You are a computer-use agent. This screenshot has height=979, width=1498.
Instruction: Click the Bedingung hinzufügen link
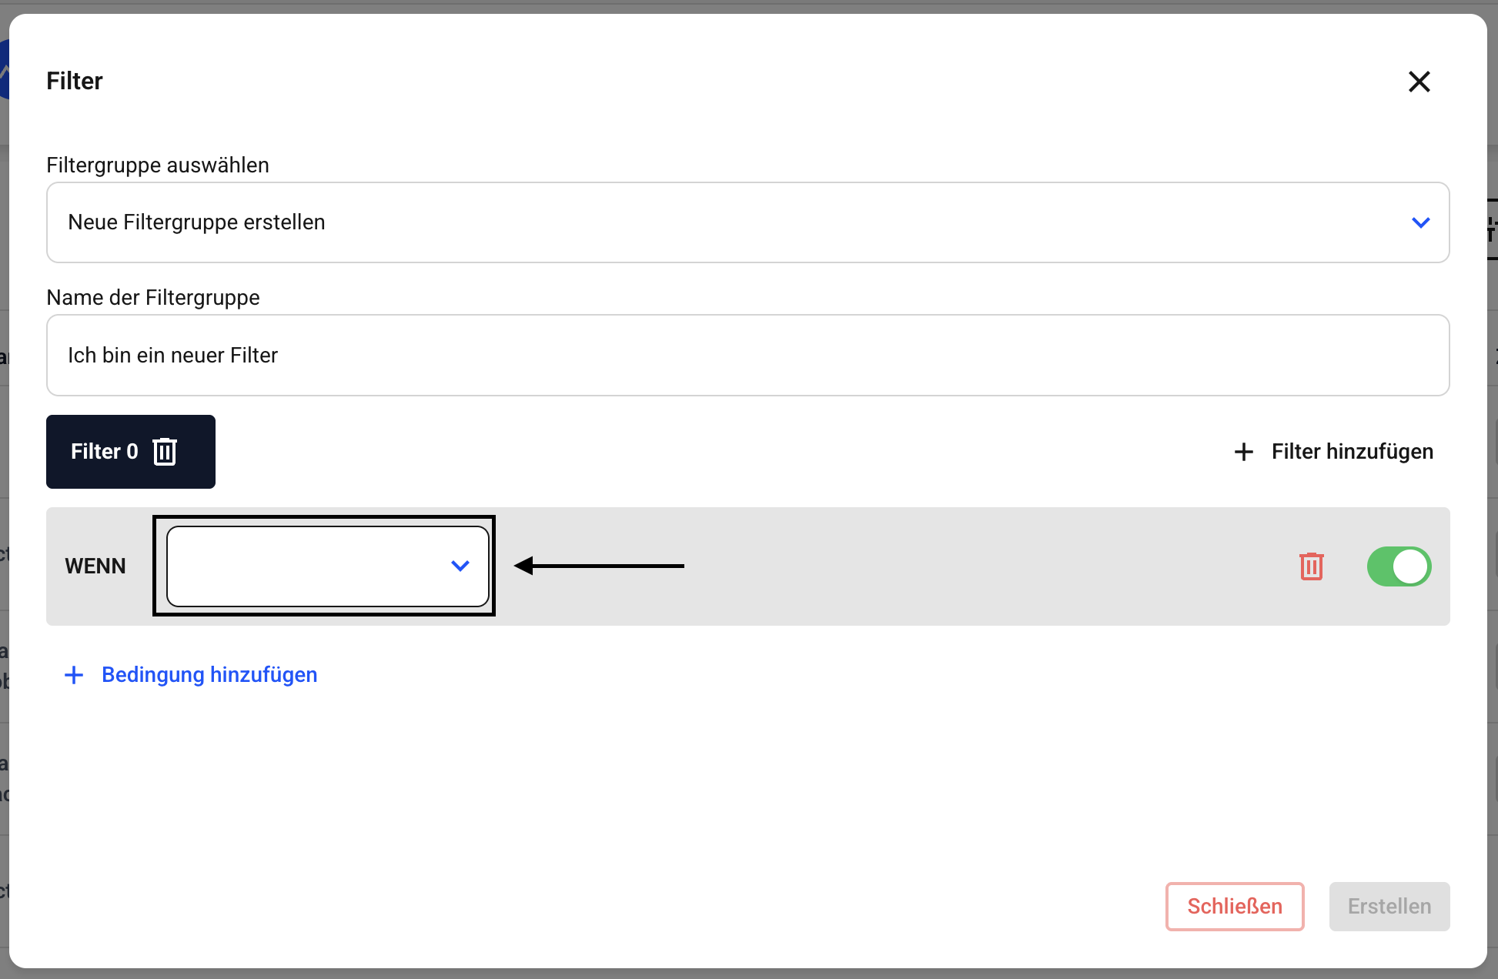209,675
